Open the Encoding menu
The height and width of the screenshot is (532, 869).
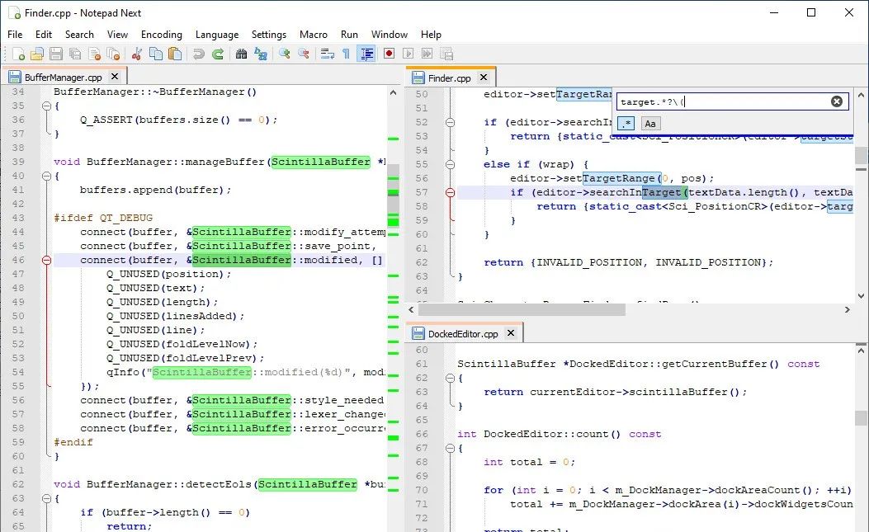pos(161,35)
